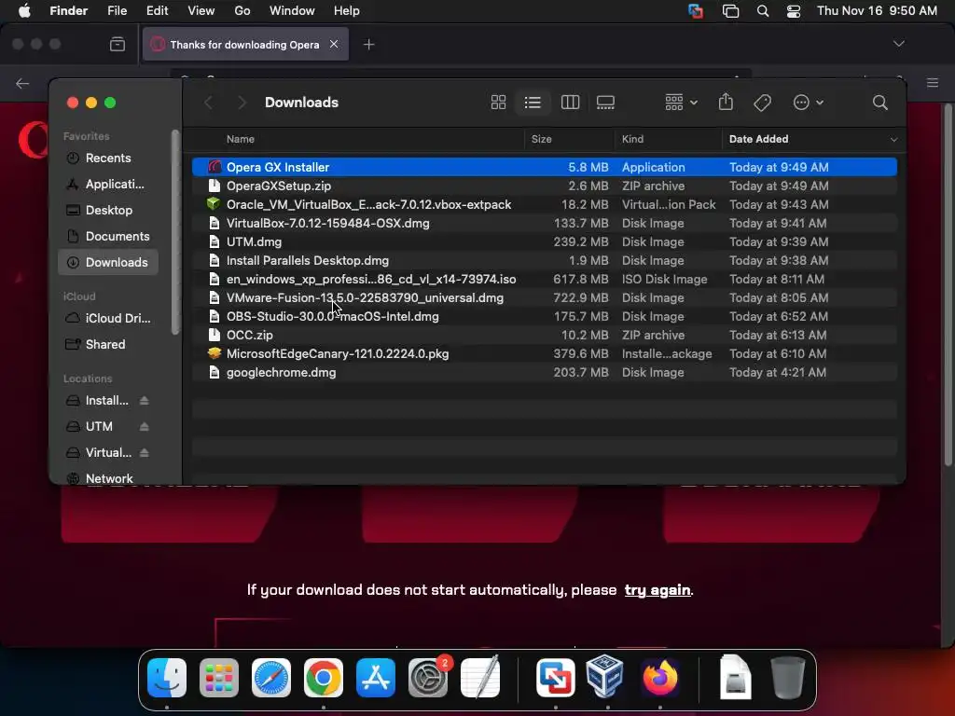Eject the VirtualBox volume
The width and height of the screenshot is (955, 716).
coord(145,453)
